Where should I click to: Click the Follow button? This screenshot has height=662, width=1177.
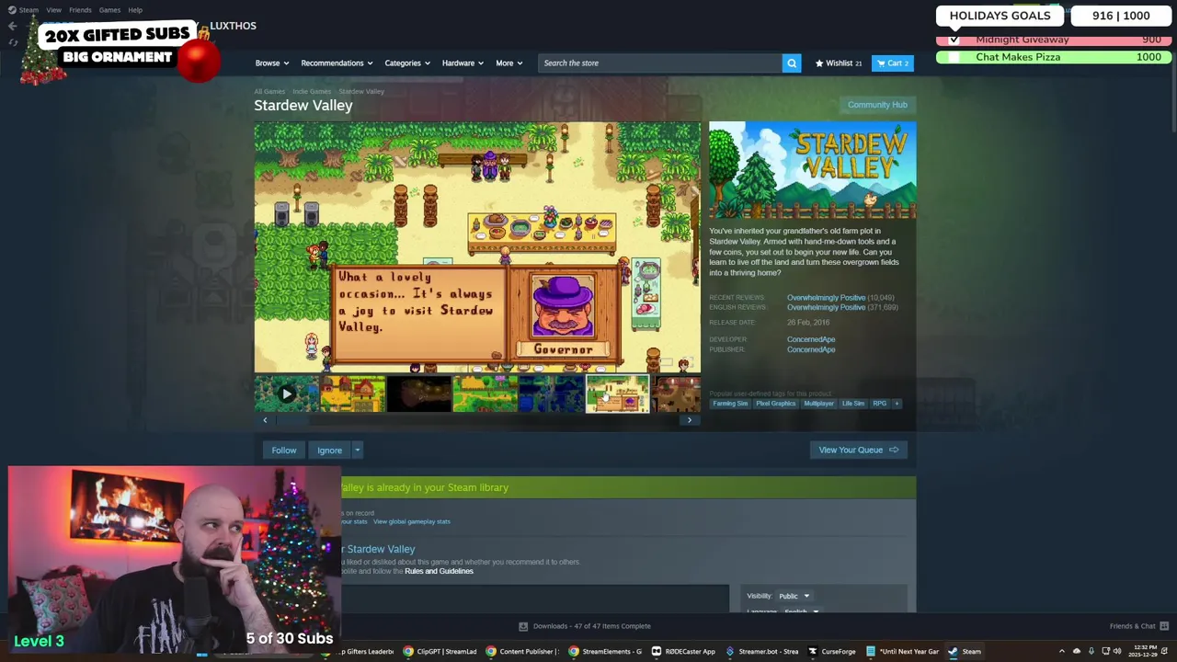284,451
